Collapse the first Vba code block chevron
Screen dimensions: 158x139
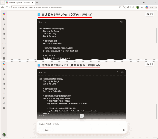[45, 22]
